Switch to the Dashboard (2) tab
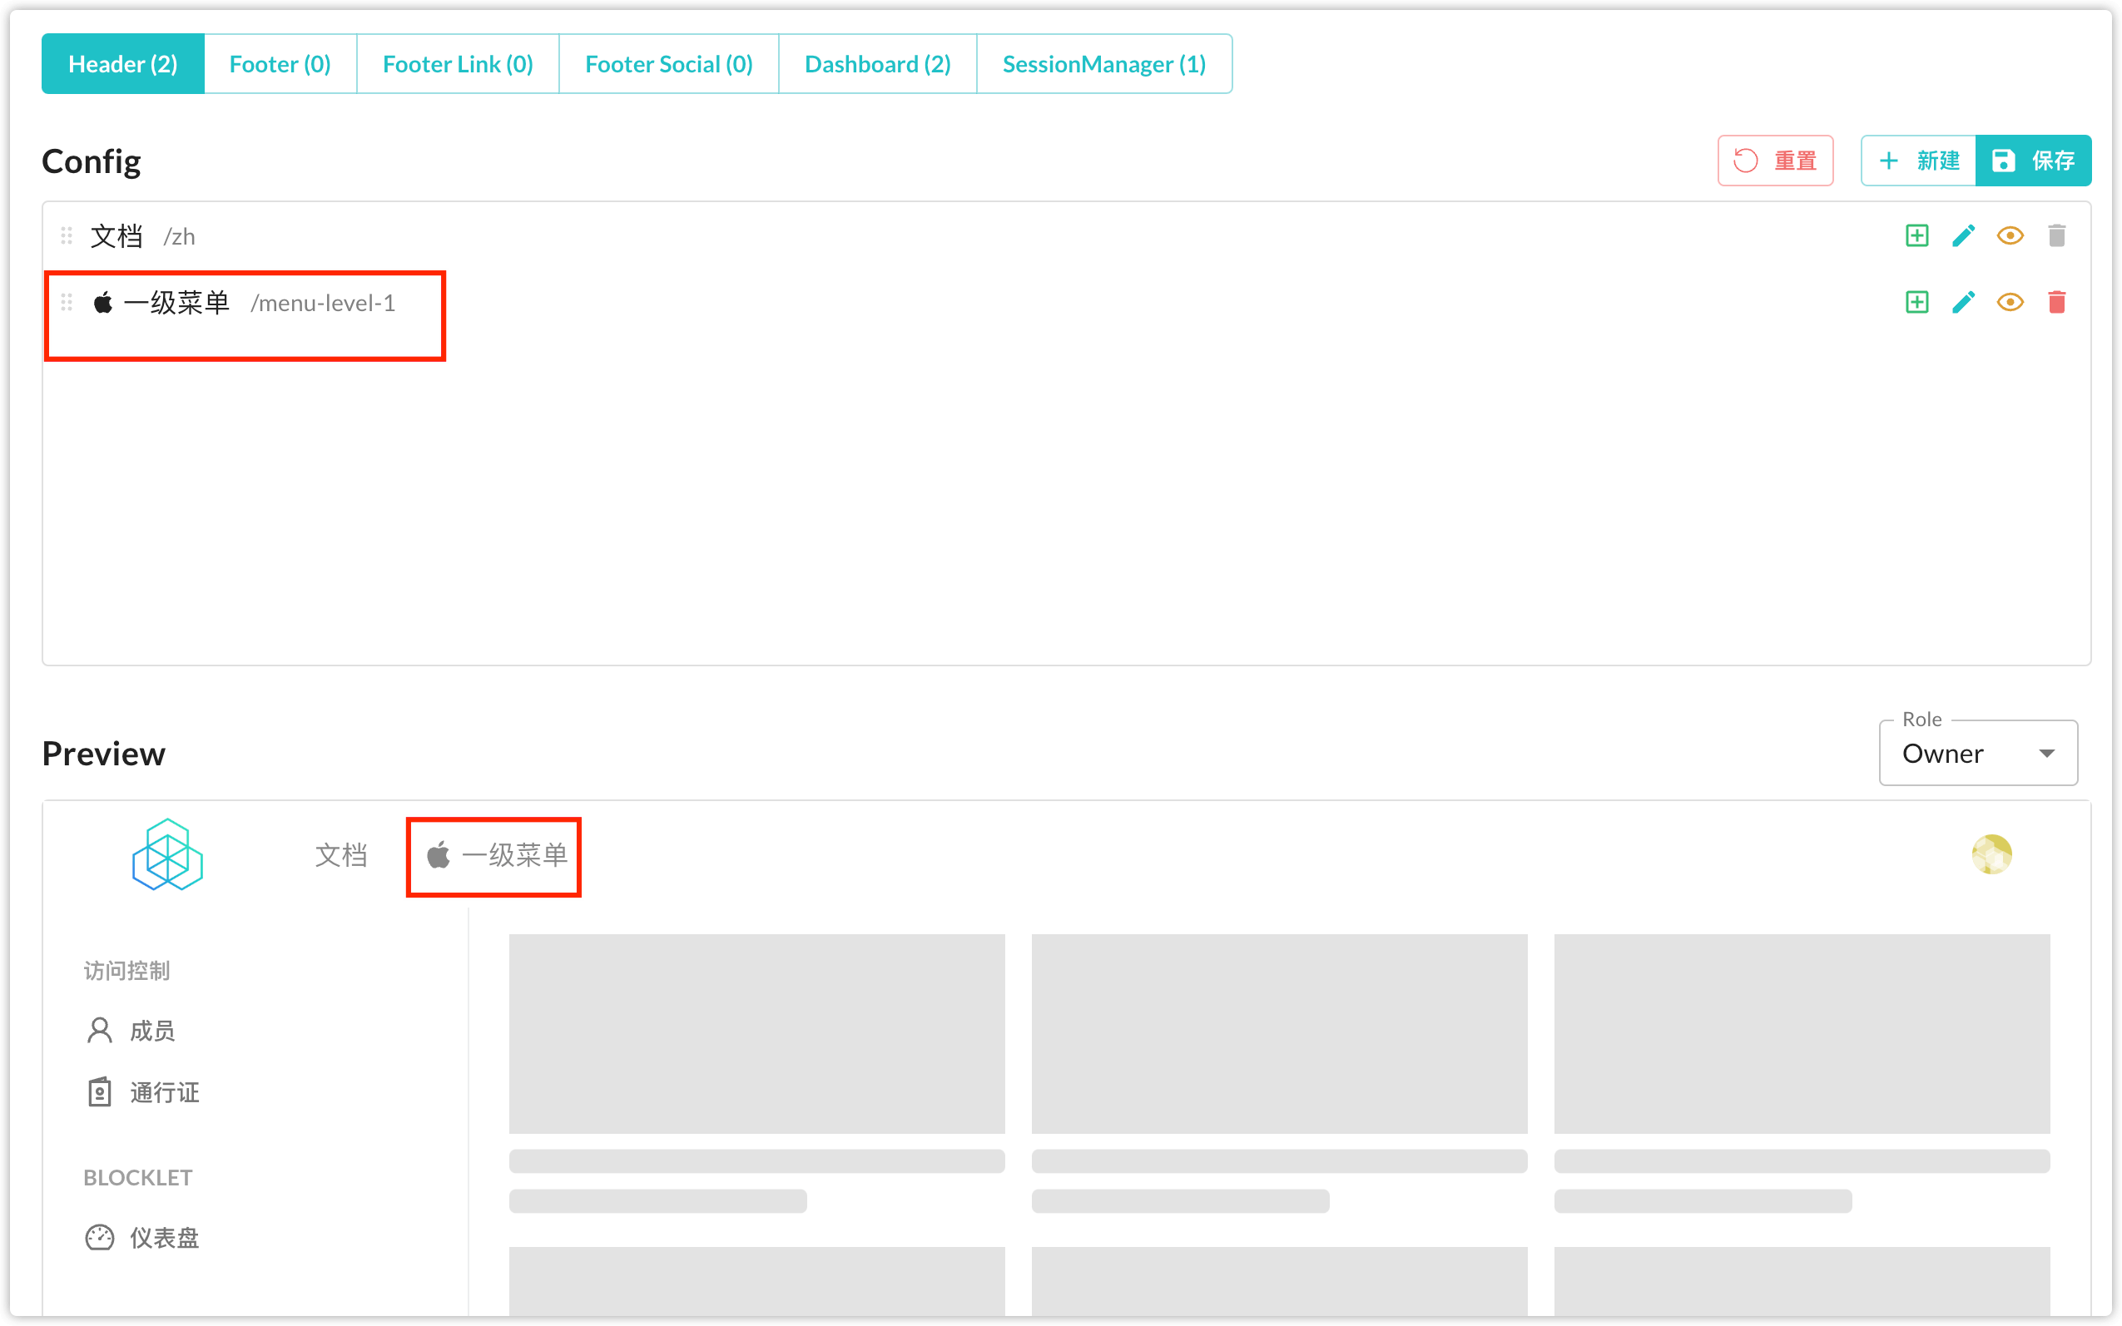The image size is (2122, 1326). pos(877,64)
